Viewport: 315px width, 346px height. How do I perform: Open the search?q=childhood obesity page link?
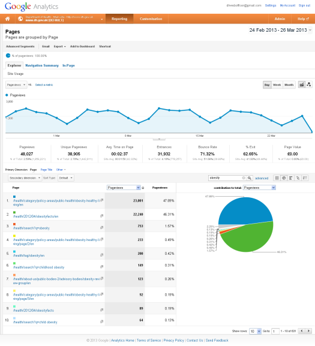pyautogui.click(x=38, y=267)
